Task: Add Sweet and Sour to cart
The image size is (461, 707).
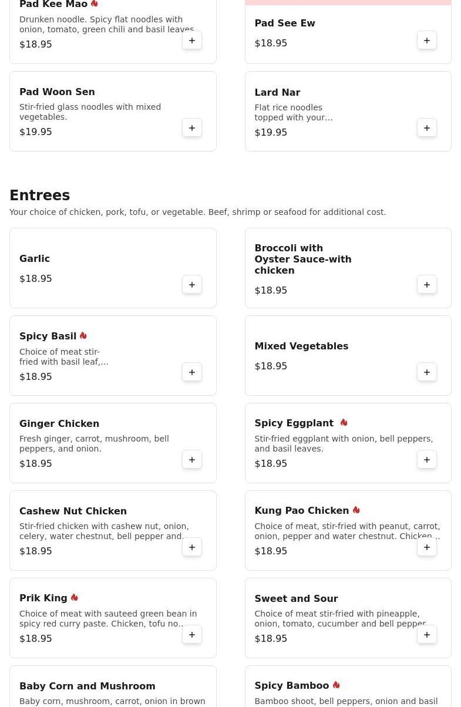Action: pyautogui.click(x=427, y=635)
